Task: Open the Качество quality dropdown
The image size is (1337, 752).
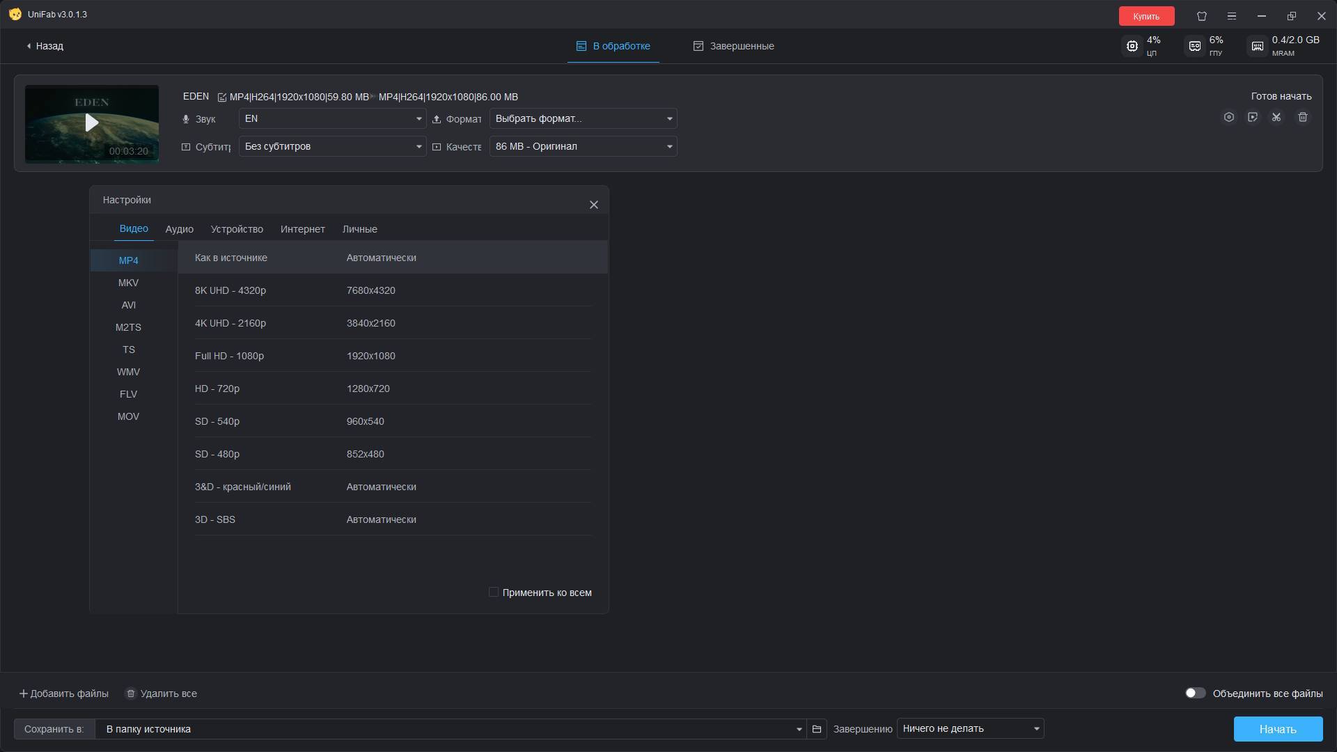Action: click(583, 146)
